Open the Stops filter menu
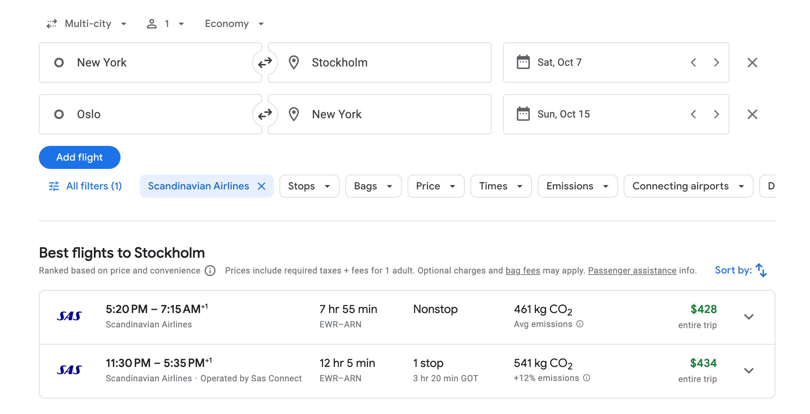This screenshot has height=414, width=810. (x=309, y=186)
